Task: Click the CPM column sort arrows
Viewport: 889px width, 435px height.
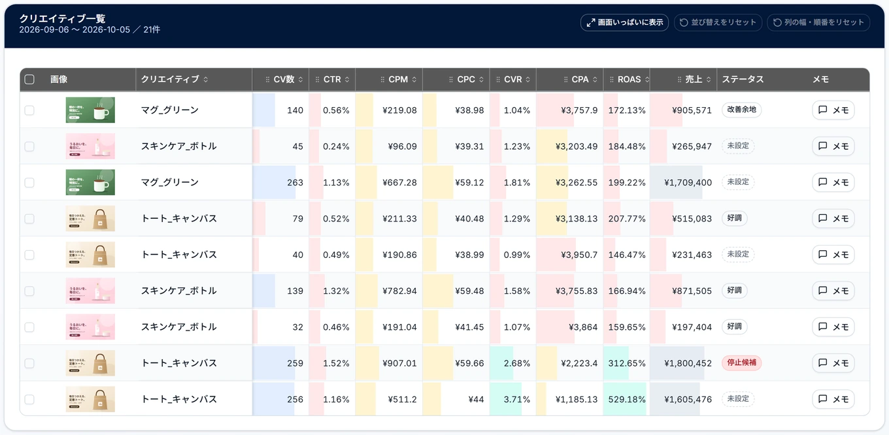Action: [414, 80]
